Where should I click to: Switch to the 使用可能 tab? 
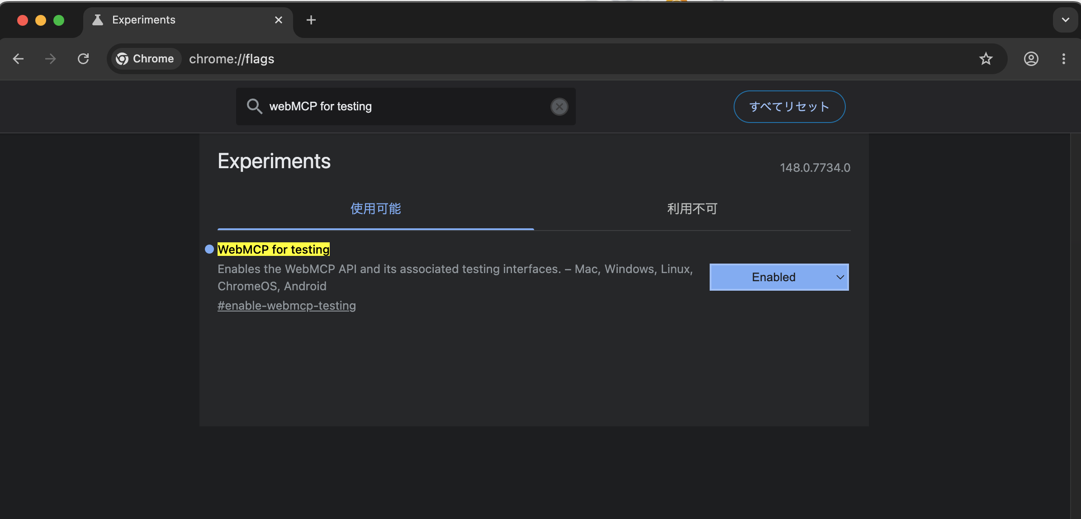375,209
